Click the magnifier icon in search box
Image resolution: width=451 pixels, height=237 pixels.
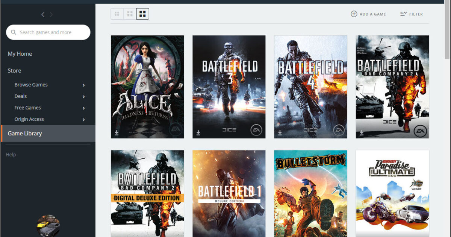(x=14, y=32)
